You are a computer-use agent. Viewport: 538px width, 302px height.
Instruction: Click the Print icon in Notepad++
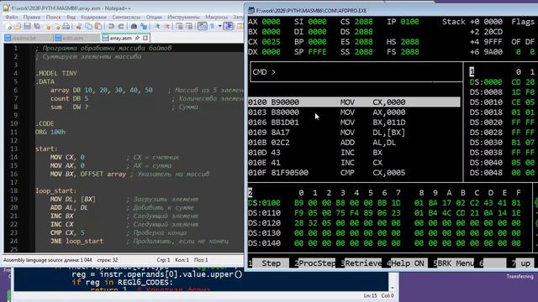[66, 26]
